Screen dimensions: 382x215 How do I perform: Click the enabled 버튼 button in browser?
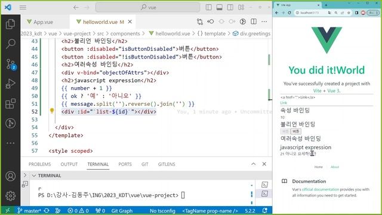click(296, 131)
